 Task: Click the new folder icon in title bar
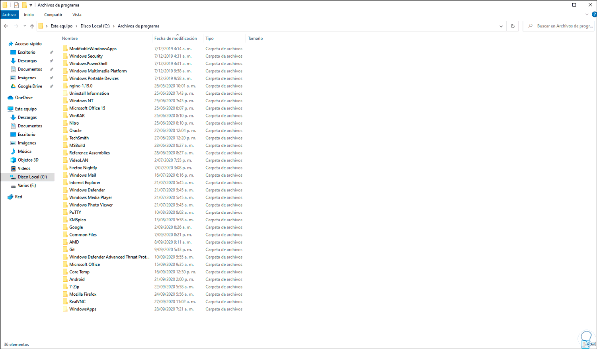pos(24,5)
